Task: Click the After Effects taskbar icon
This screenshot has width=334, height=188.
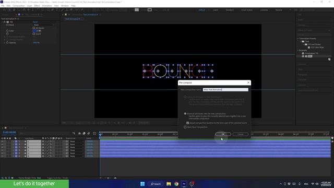Action: click(x=184, y=184)
